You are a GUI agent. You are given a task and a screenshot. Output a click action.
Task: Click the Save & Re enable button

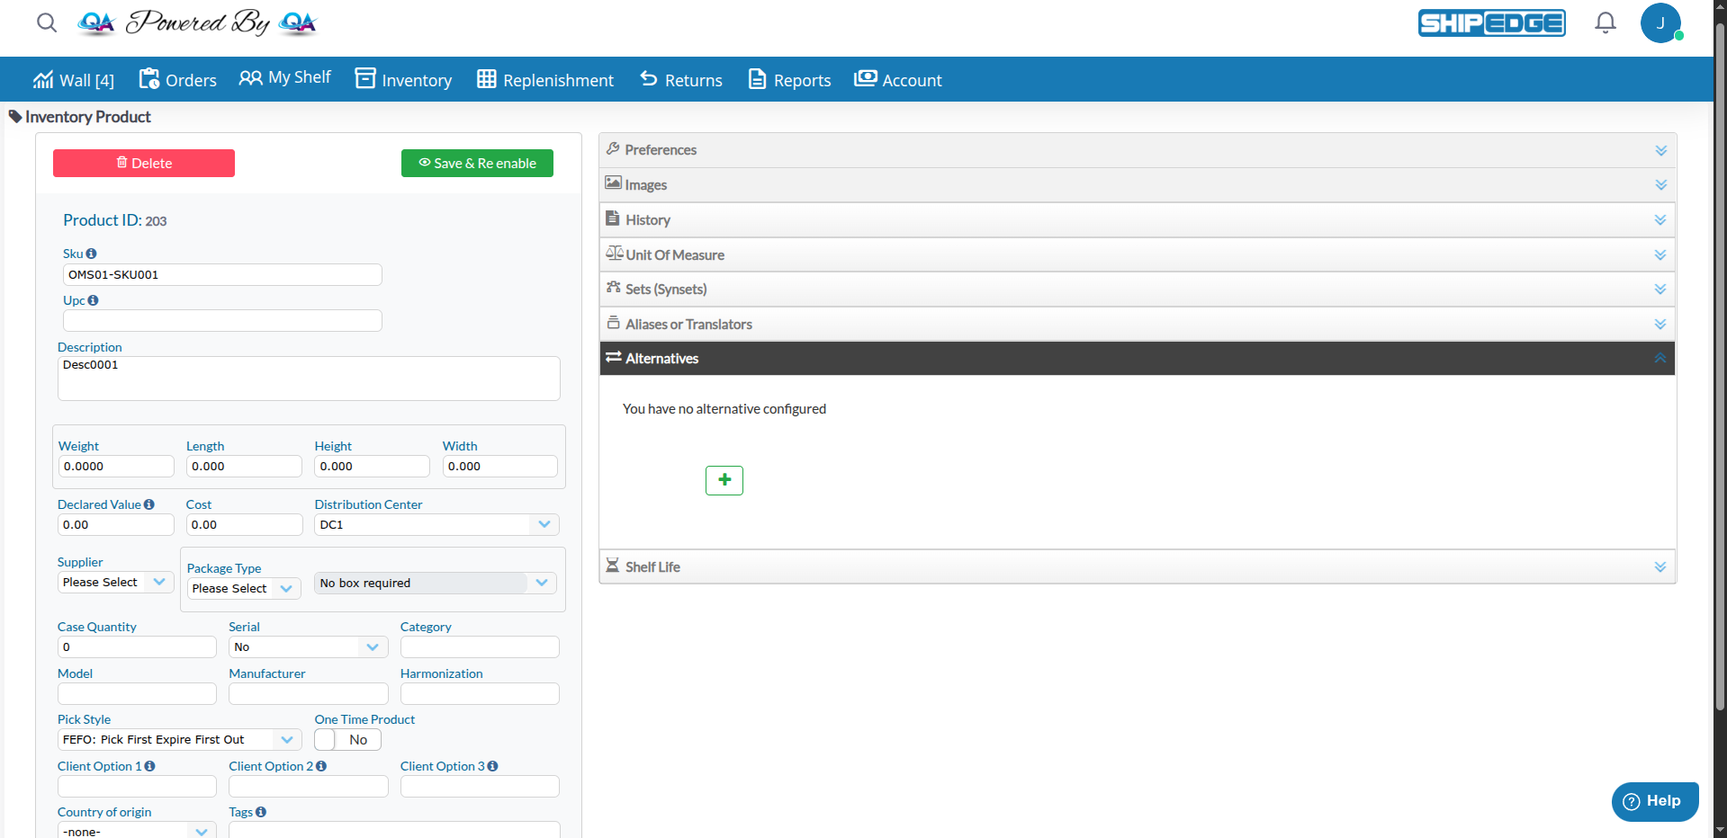477,164
